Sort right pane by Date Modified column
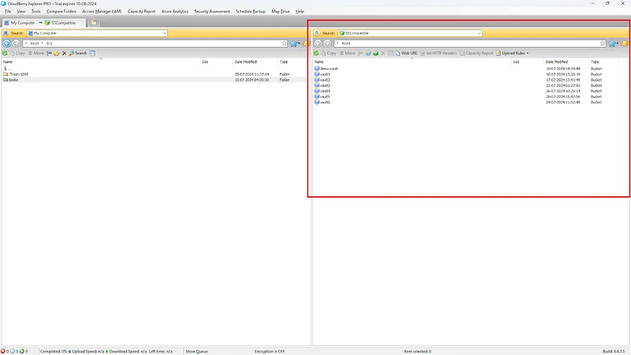This screenshot has width=631, height=355. click(555, 61)
